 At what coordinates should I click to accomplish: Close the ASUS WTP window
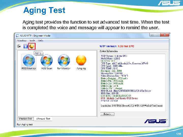[165, 35]
